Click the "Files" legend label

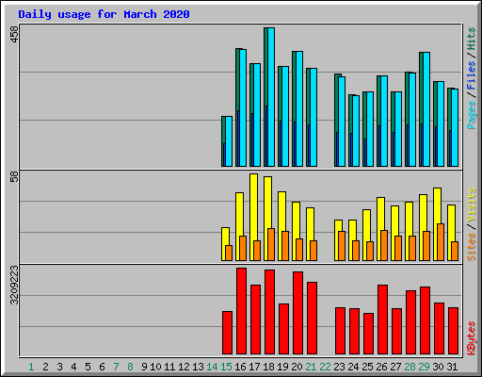click(472, 75)
